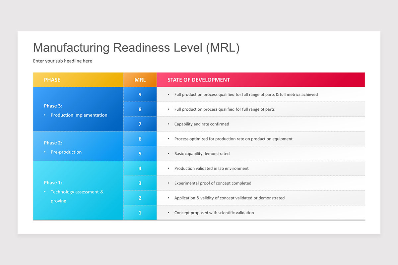Click MRL level 8 cell

point(140,109)
